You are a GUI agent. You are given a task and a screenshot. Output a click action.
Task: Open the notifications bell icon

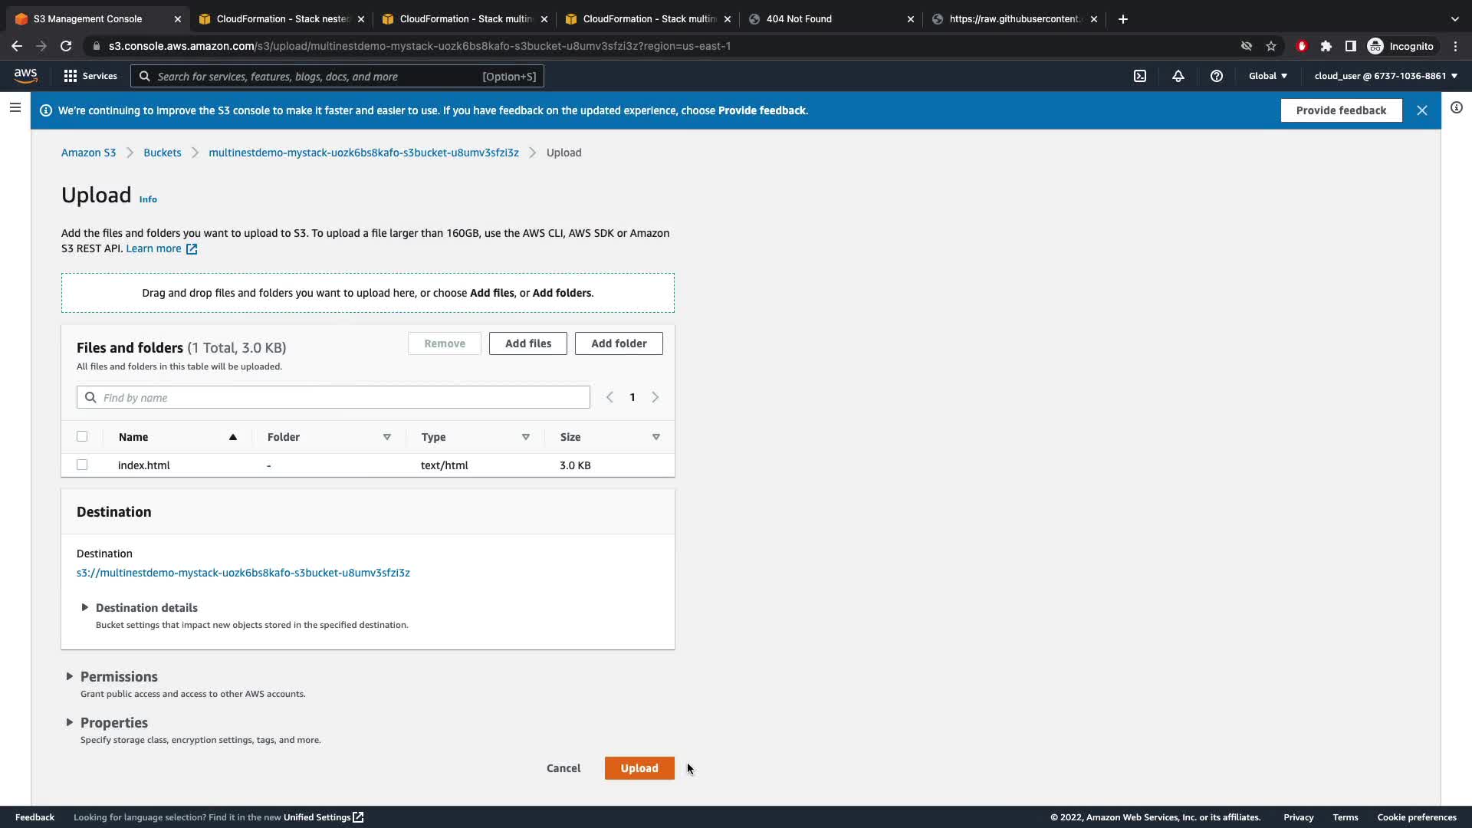pos(1178,76)
